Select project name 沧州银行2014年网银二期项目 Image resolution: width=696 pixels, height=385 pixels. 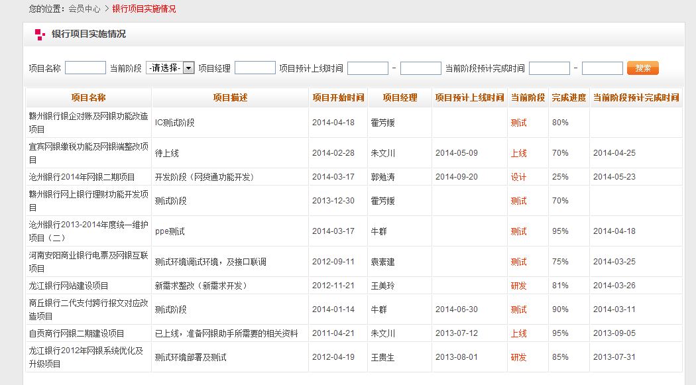click(x=82, y=177)
